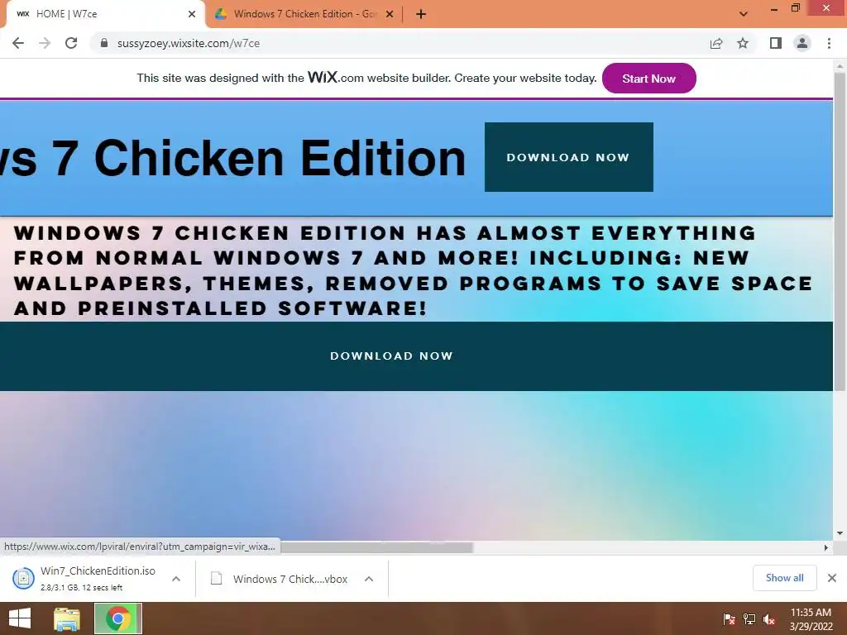Open File Explorer from taskbar
Screen dimensions: 847x635
pos(66,618)
